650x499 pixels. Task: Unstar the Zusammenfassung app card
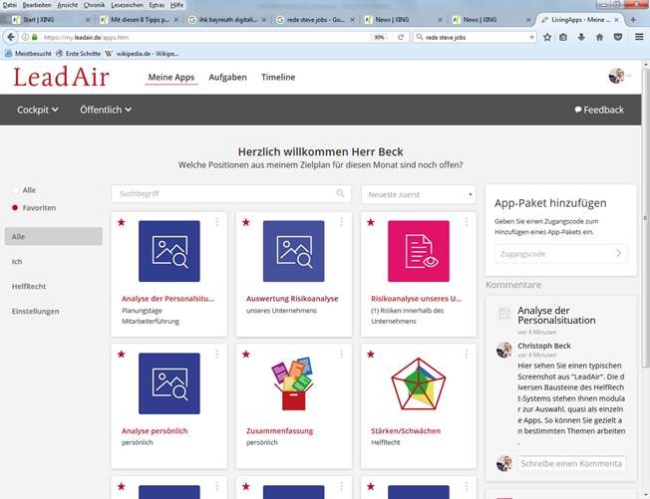tap(246, 354)
